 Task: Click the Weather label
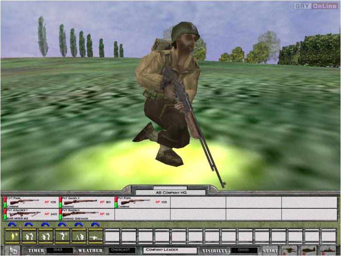tap(90, 251)
